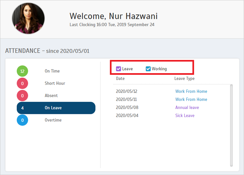
Task: Click the red Short Hour count badge
Action: coord(22,83)
